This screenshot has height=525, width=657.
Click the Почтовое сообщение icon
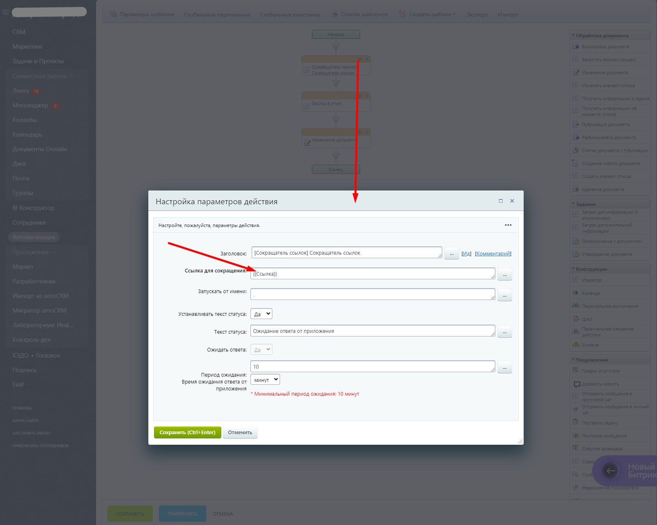[576, 435]
